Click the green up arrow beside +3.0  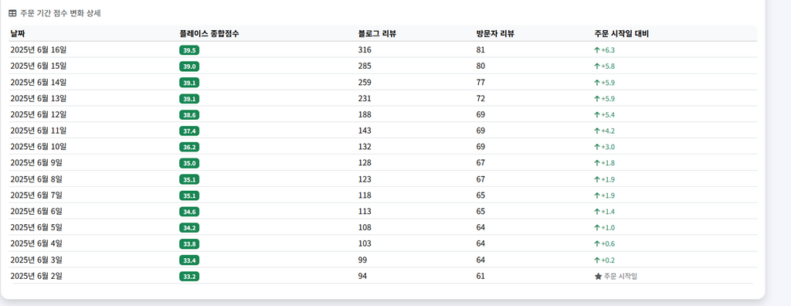tap(597, 147)
